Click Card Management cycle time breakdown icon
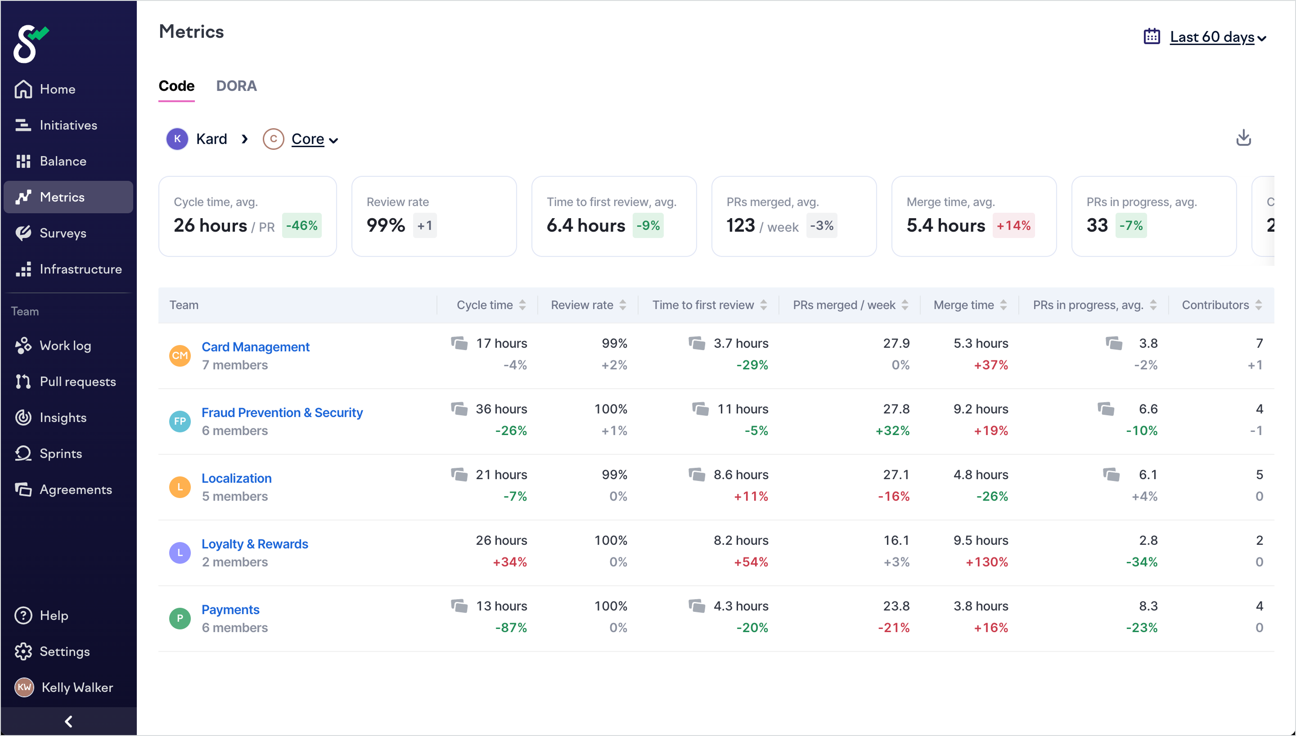The height and width of the screenshot is (736, 1296). point(459,343)
